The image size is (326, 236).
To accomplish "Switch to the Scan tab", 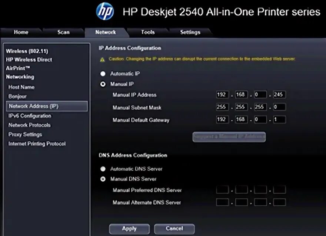I will 63,32.
